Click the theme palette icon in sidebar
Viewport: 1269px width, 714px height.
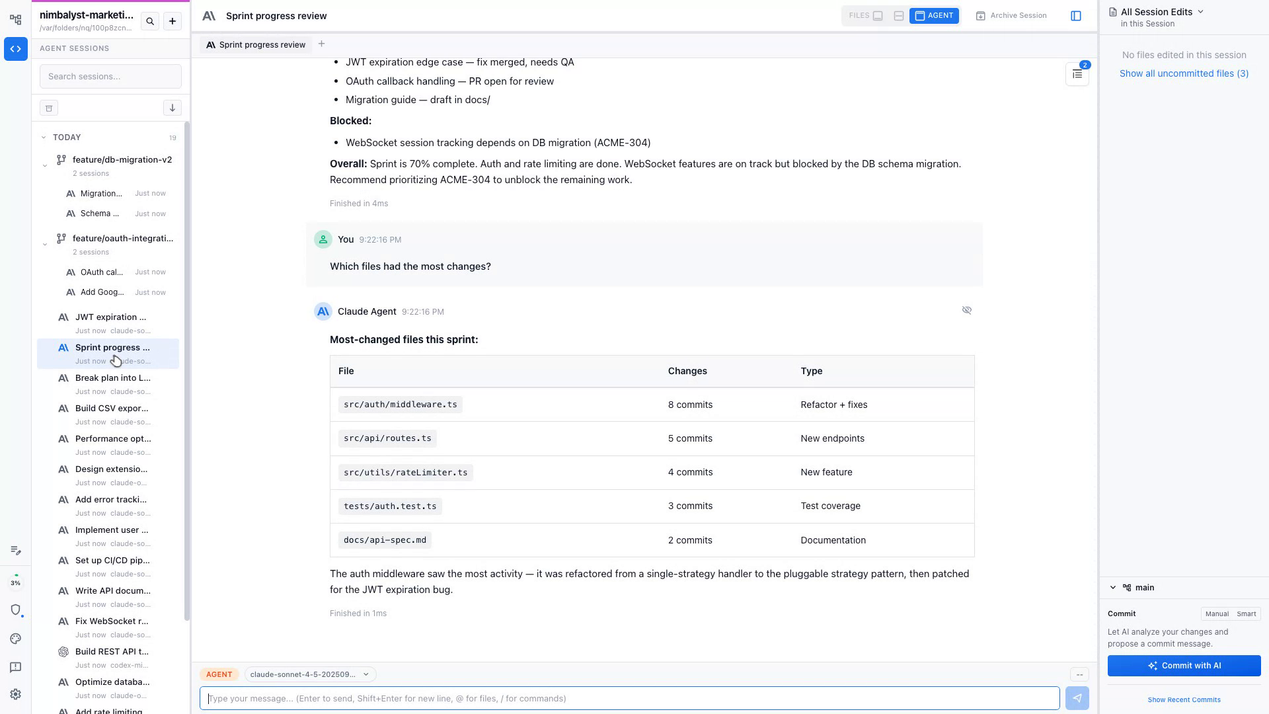(x=16, y=639)
